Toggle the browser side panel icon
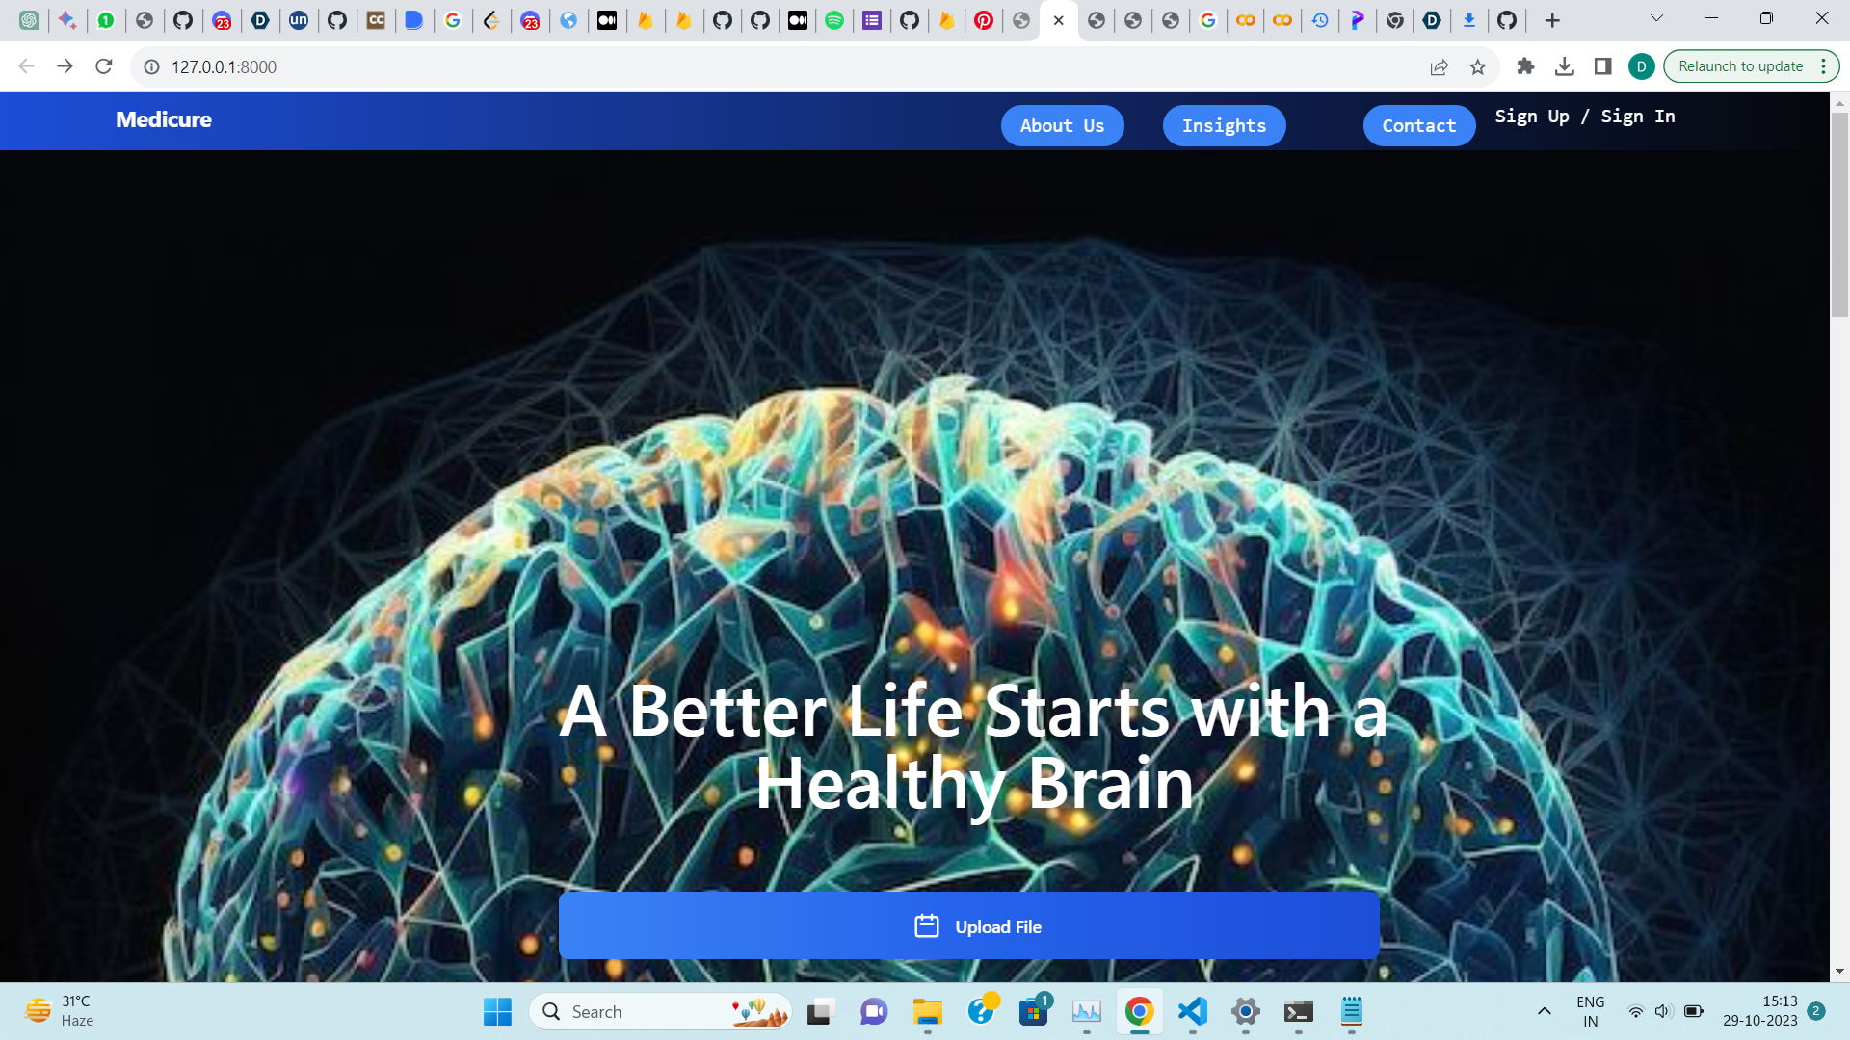This screenshot has width=1850, height=1040. coord(1602,66)
